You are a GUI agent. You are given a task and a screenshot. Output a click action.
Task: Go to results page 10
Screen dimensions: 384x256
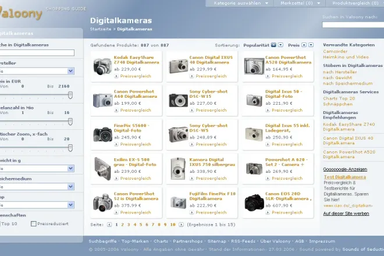pyautogui.click(x=173, y=225)
